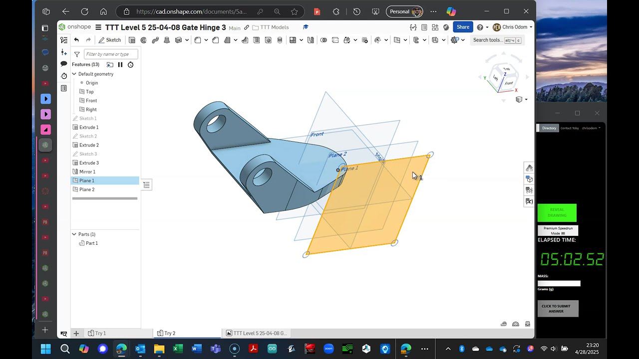The width and height of the screenshot is (639, 359).
Task: Click the Share button
Action: coord(463,27)
